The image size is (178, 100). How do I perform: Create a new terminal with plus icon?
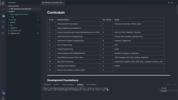pyautogui.click(x=168, y=84)
